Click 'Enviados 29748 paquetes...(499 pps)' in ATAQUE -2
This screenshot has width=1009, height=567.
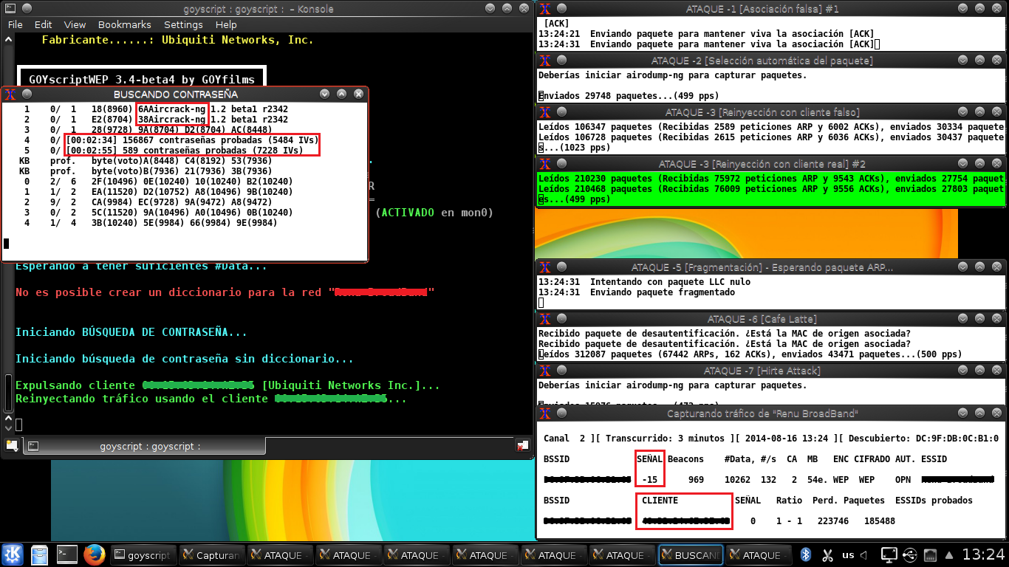(x=629, y=96)
